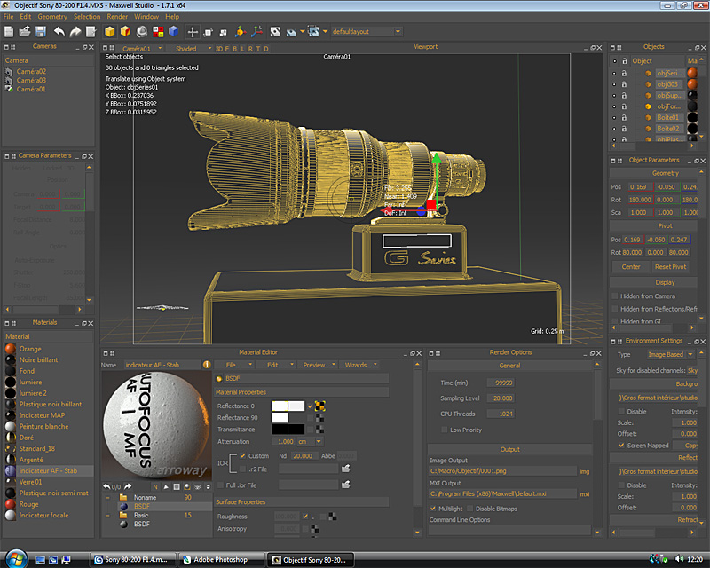710x568 pixels.
Task: Click the first Transmittance black color swatch
Action: (x=280, y=430)
